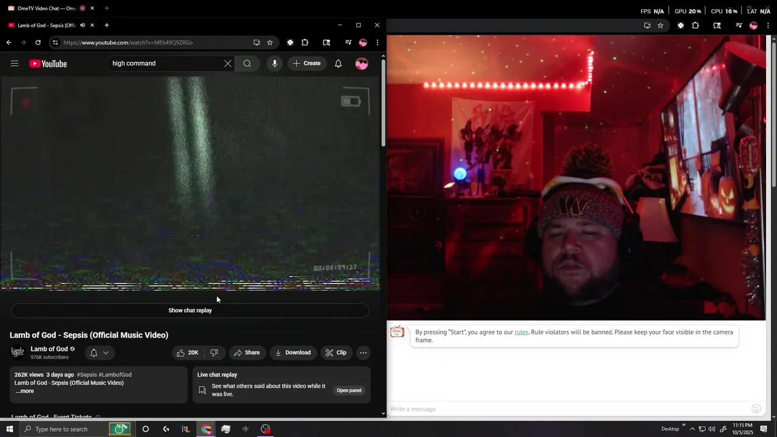Open the live chat replay panel

point(349,390)
